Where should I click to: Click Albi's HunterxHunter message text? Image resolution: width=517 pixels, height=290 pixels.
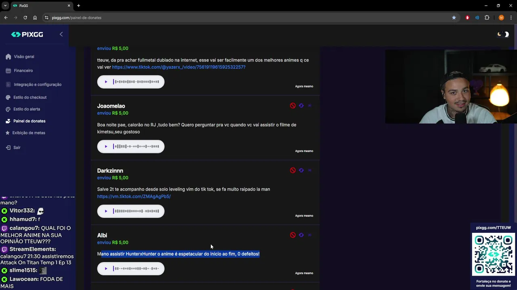pyautogui.click(x=178, y=254)
